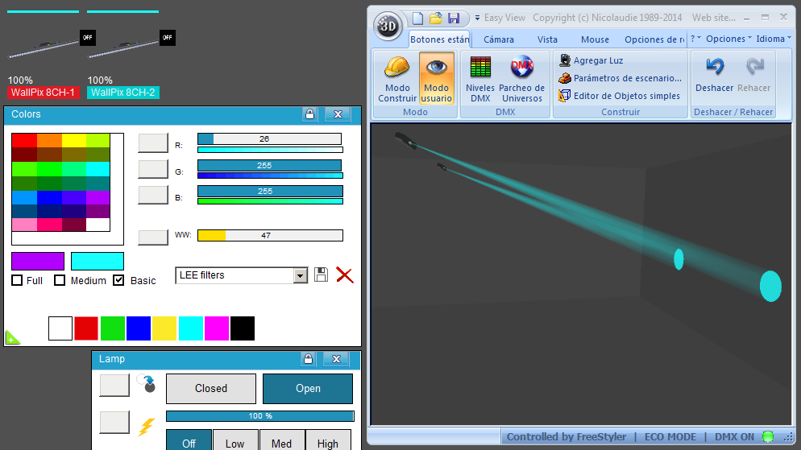Click shutter icon in Lamp panel
Screen dimensions: 801x450
(x=146, y=383)
